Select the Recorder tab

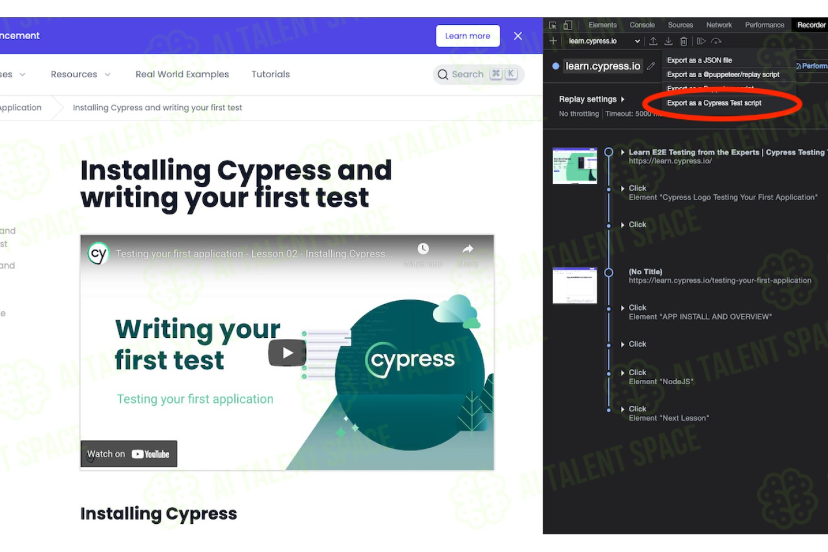pos(811,25)
